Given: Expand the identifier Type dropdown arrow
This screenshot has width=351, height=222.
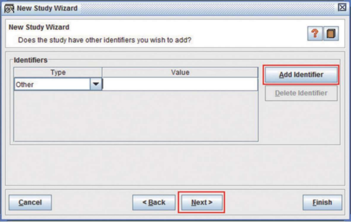Looking at the screenshot, I should coord(96,84).
